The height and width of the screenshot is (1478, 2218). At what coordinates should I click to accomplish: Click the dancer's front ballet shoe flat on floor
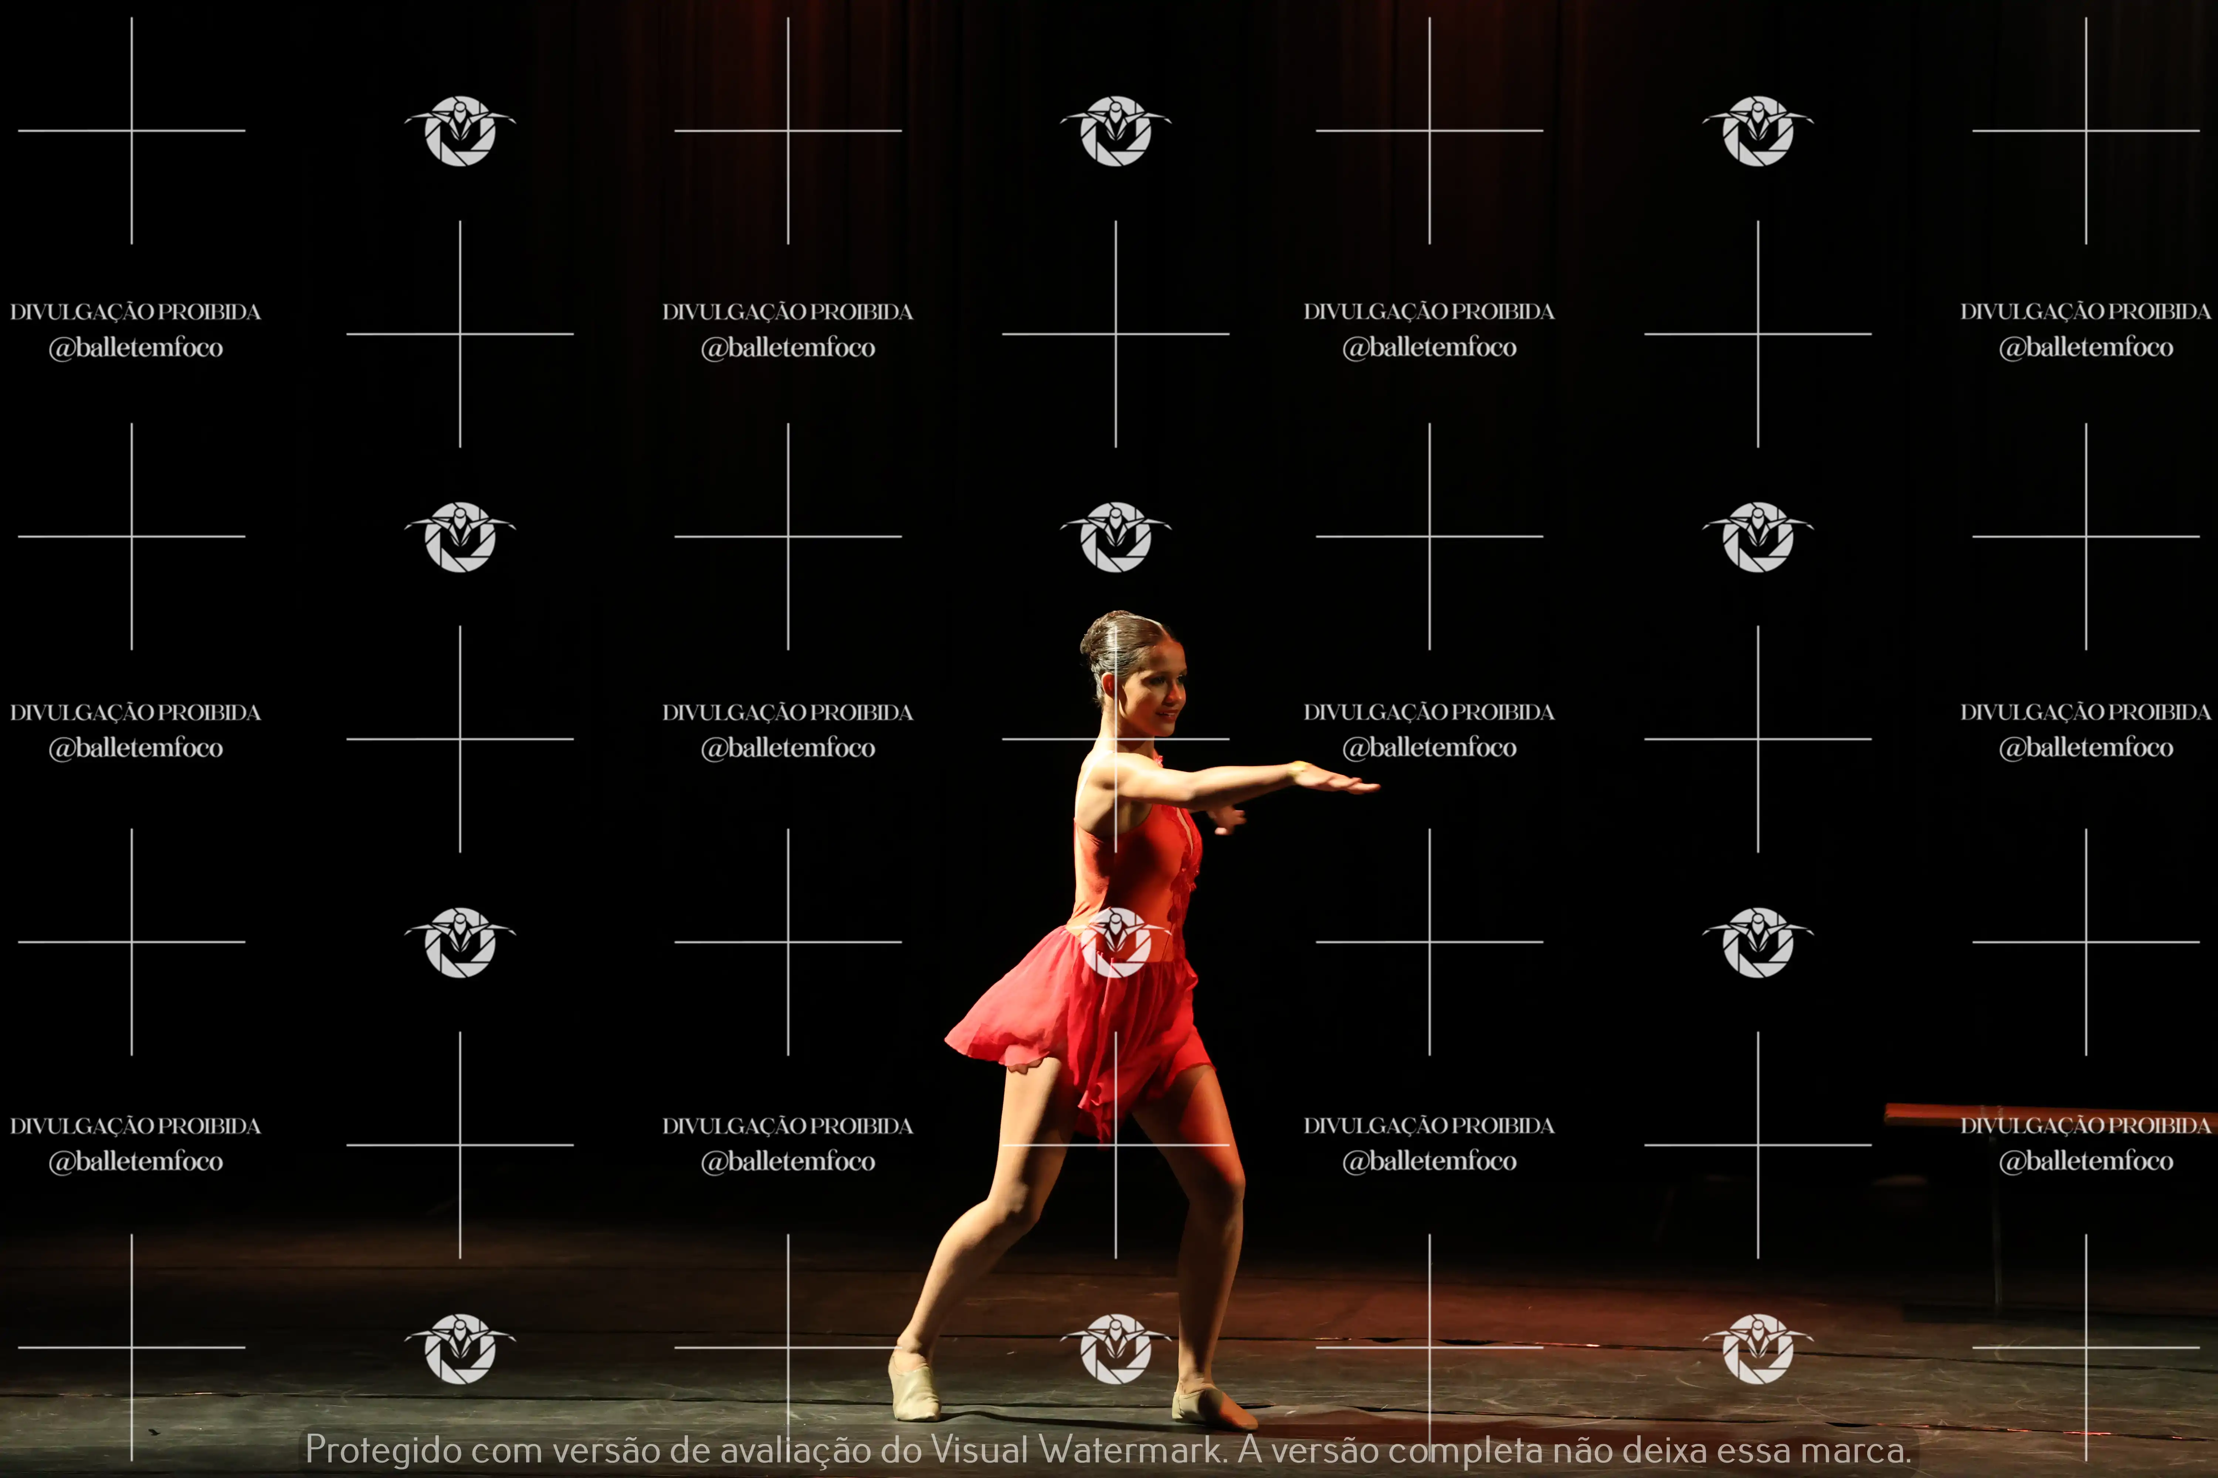(1212, 1407)
